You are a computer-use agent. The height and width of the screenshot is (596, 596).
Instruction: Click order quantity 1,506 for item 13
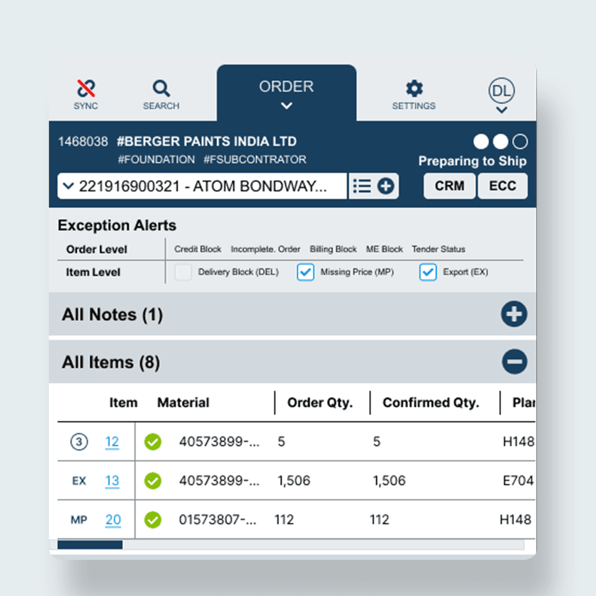click(294, 481)
